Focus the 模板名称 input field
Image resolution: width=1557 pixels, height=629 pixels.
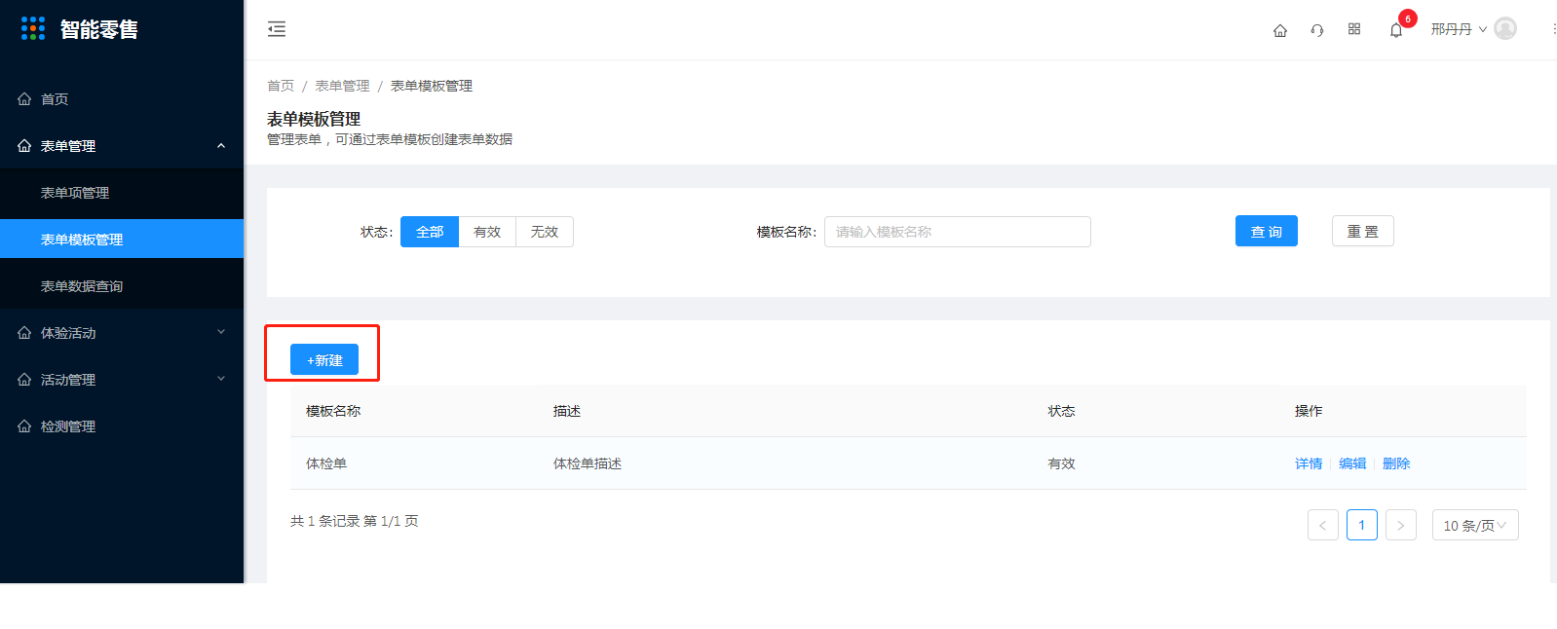click(958, 232)
